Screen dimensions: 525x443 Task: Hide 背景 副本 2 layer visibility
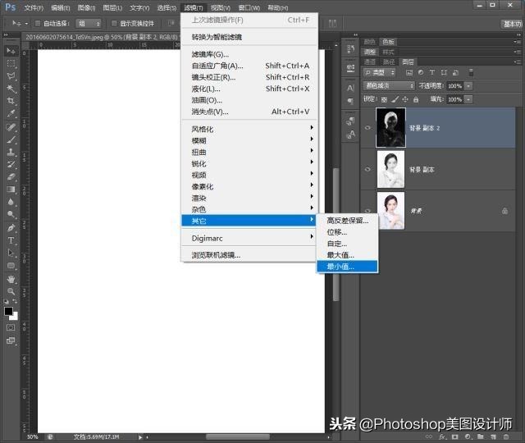click(x=367, y=128)
